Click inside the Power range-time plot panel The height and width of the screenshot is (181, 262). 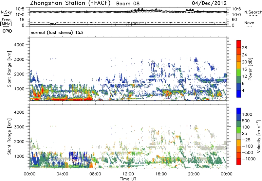(x=128, y=69)
